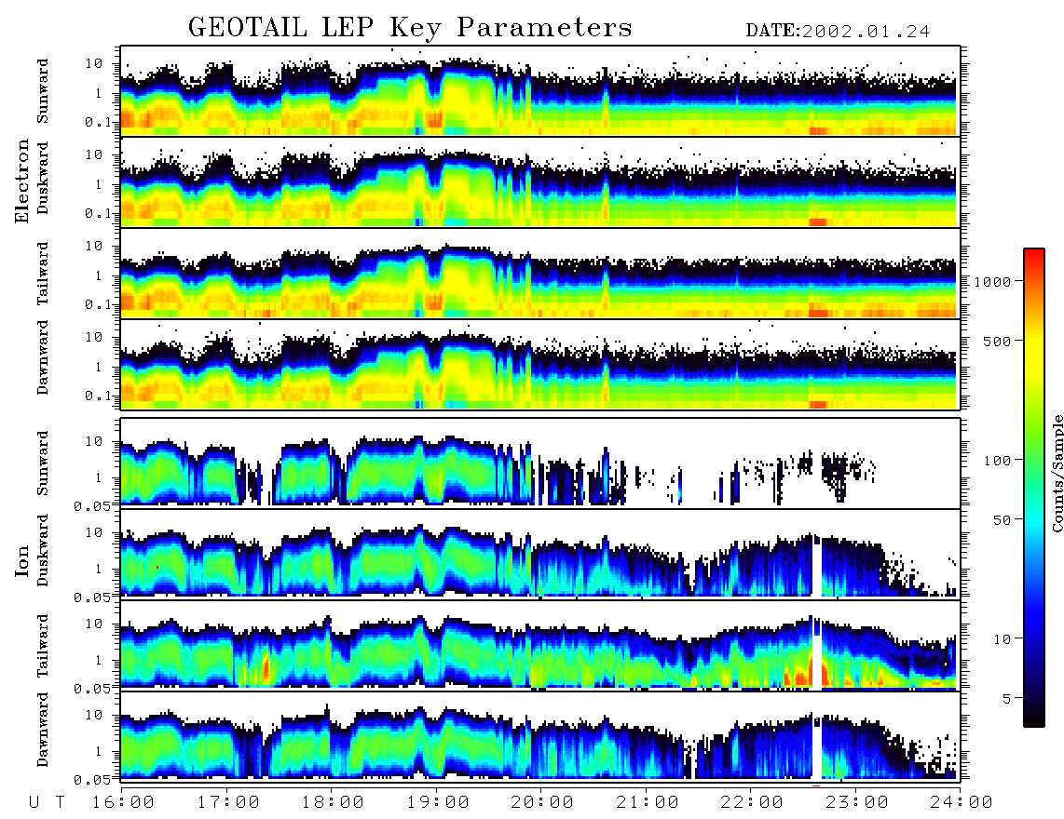Click the GEOTAIL LEP Key Parameters title
Viewport: 1064px width, 819px height.
[410, 28]
